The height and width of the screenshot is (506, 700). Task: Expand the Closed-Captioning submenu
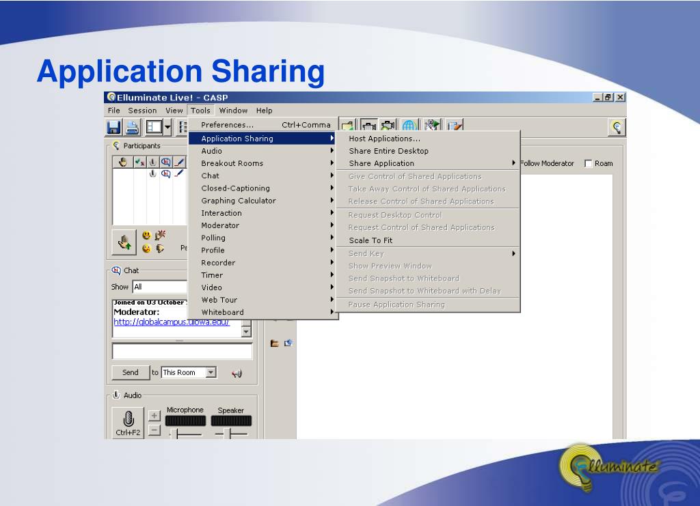coord(263,188)
